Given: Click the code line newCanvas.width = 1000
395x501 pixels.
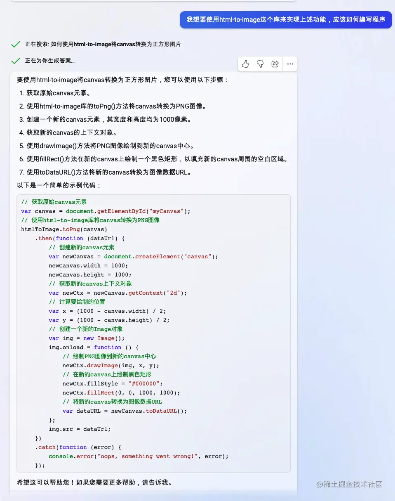Looking at the screenshot, I should pos(89,265).
